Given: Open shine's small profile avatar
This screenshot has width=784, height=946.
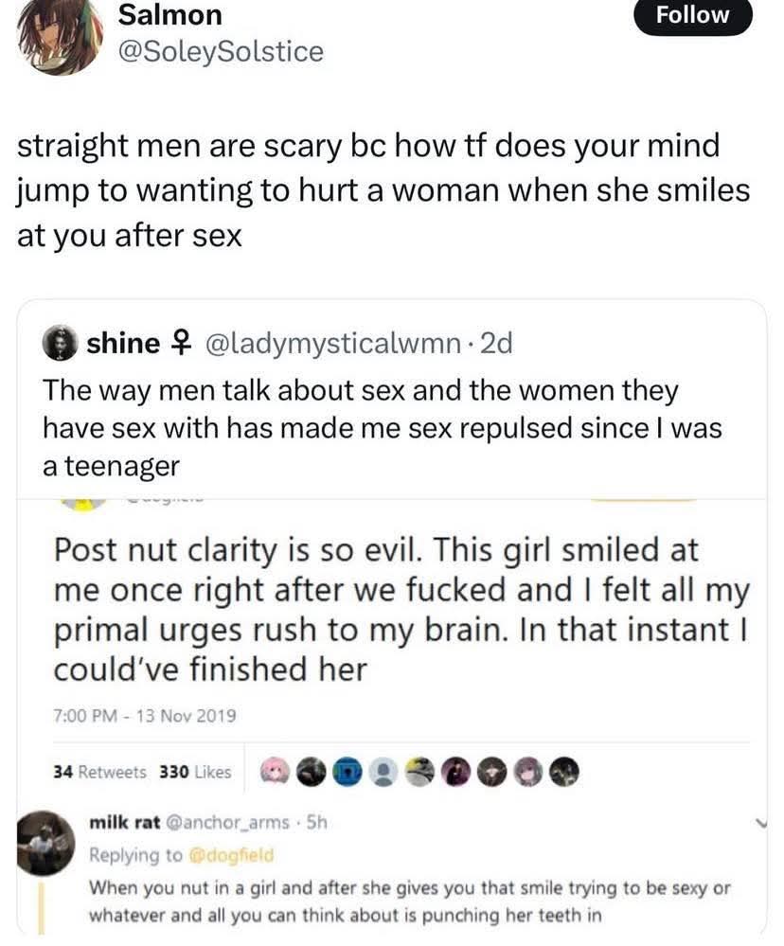Looking at the screenshot, I should click(59, 344).
